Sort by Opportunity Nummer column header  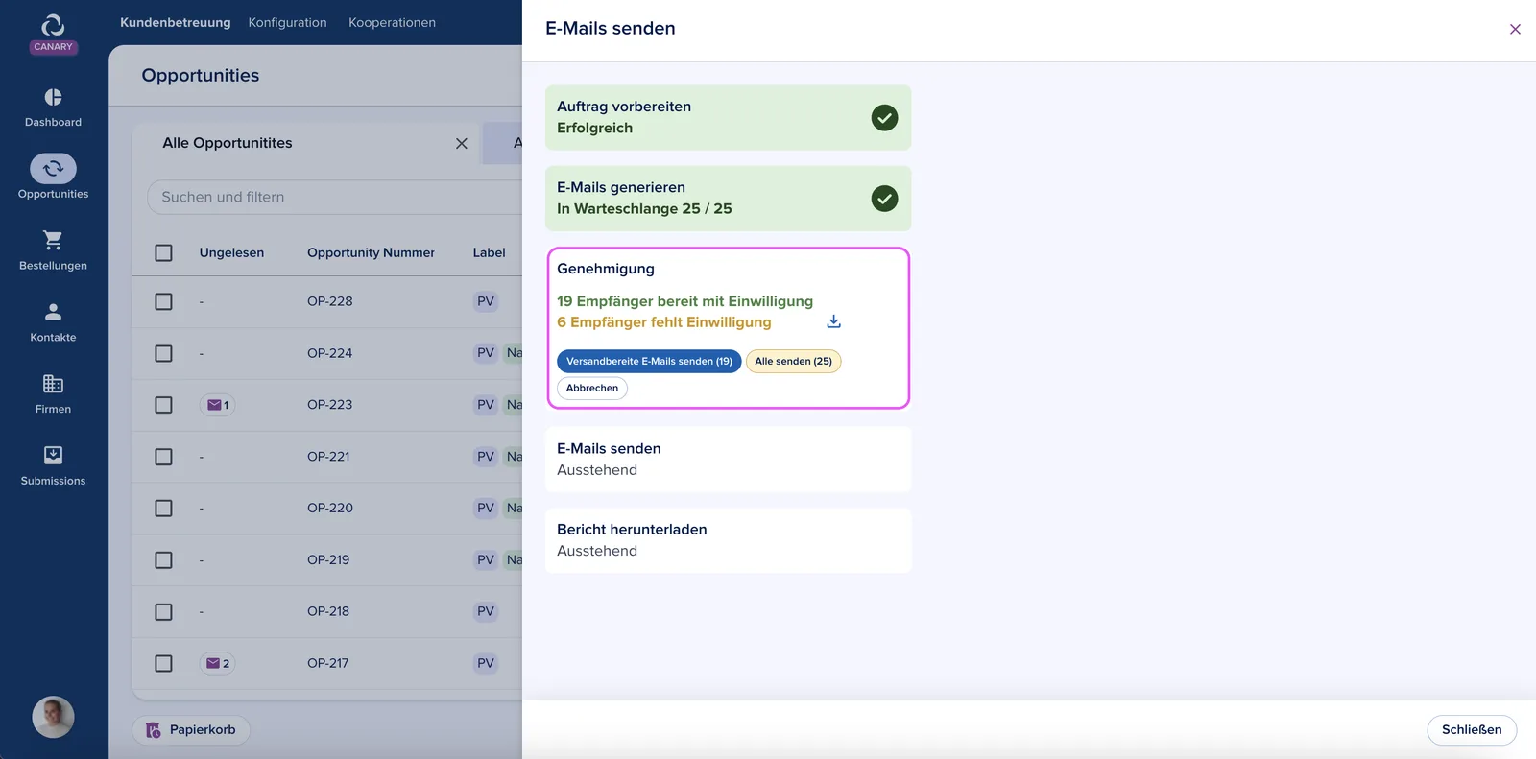point(371,252)
